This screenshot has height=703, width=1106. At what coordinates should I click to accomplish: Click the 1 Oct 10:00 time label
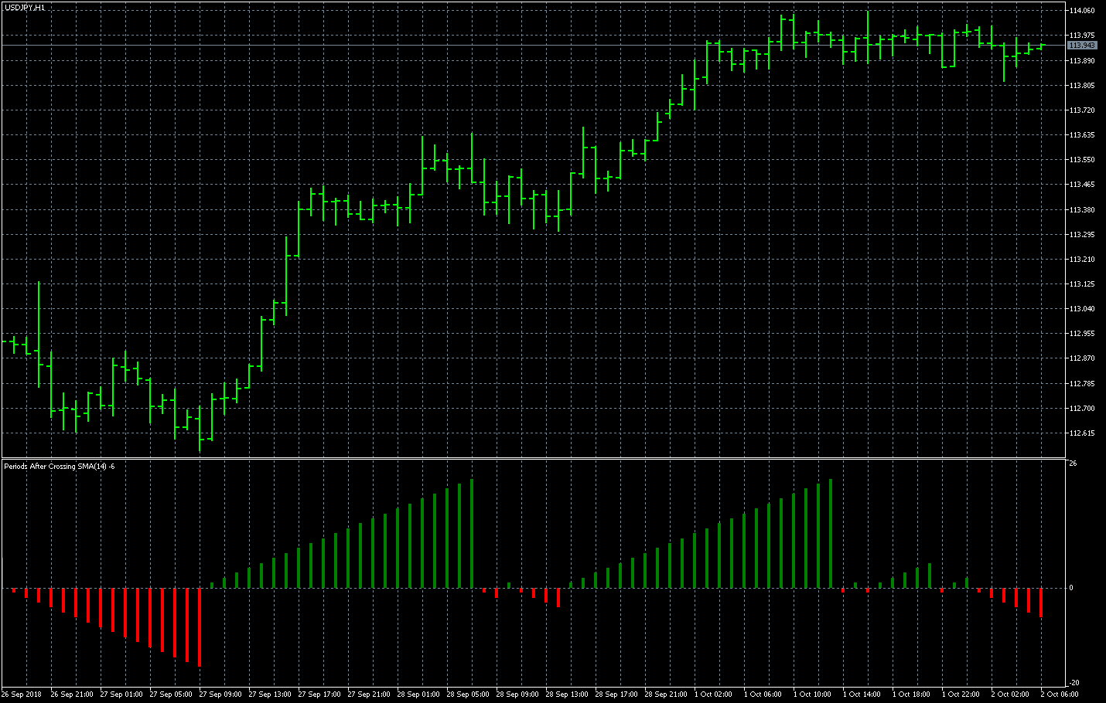[812, 695]
